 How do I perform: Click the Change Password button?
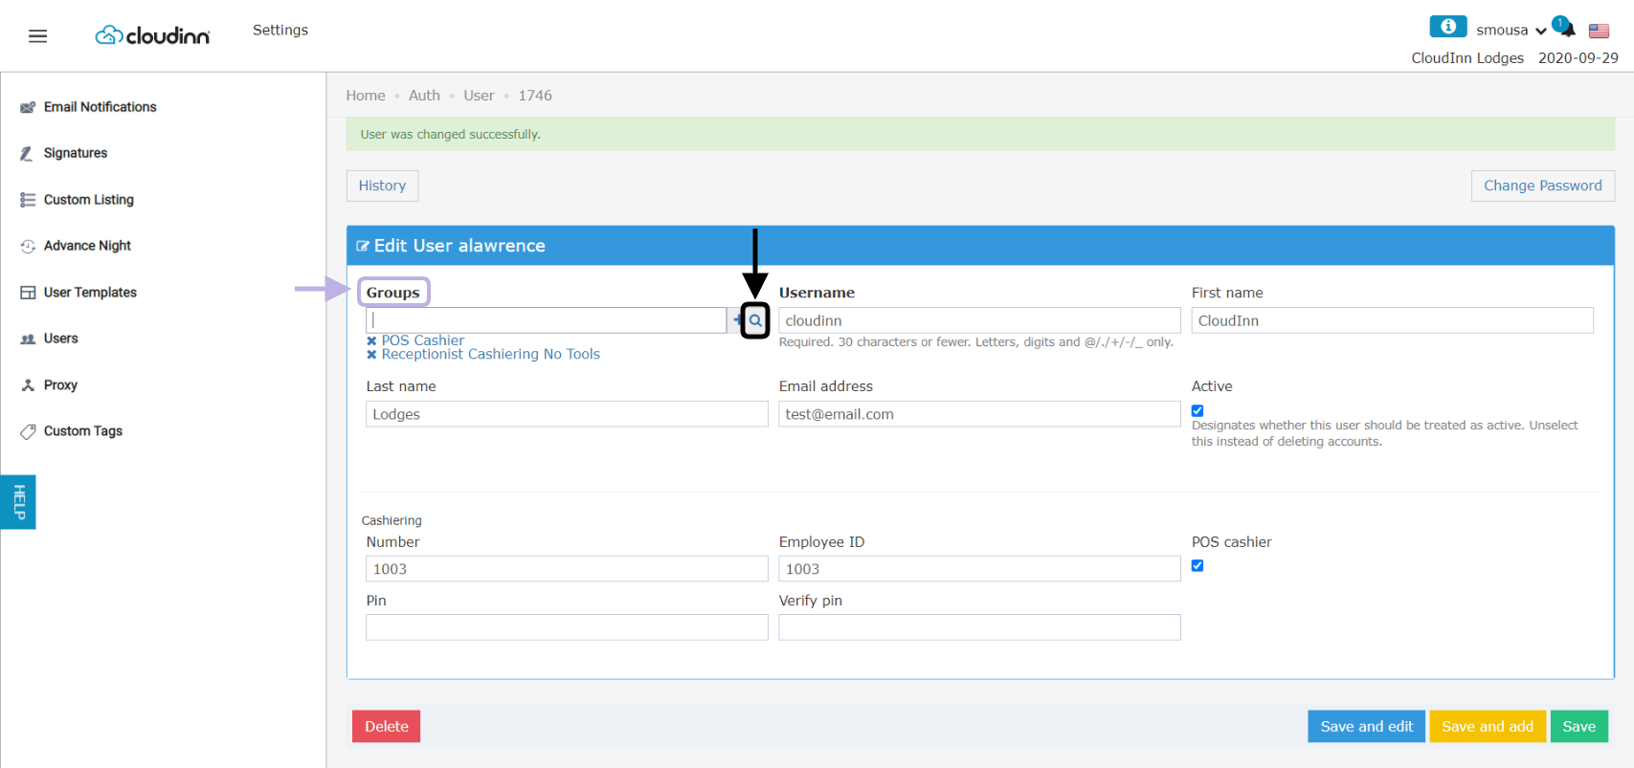tap(1542, 186)
